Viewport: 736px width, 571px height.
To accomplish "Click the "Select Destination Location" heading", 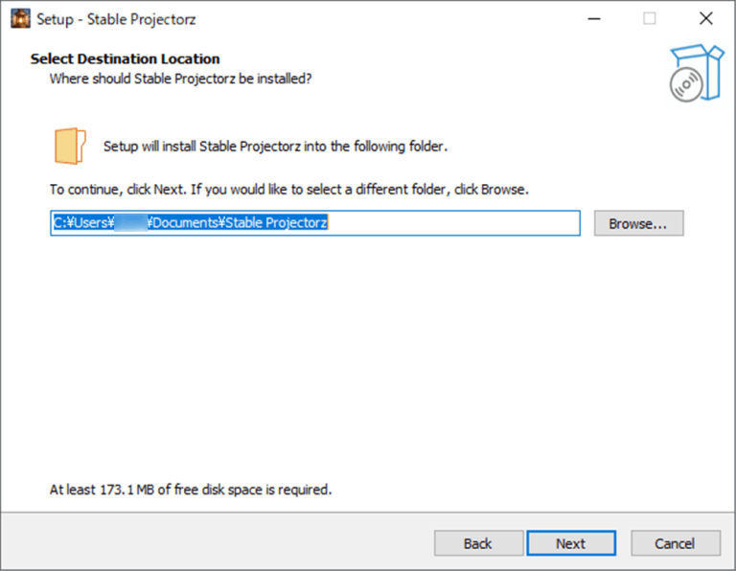I will pos(125,58).
